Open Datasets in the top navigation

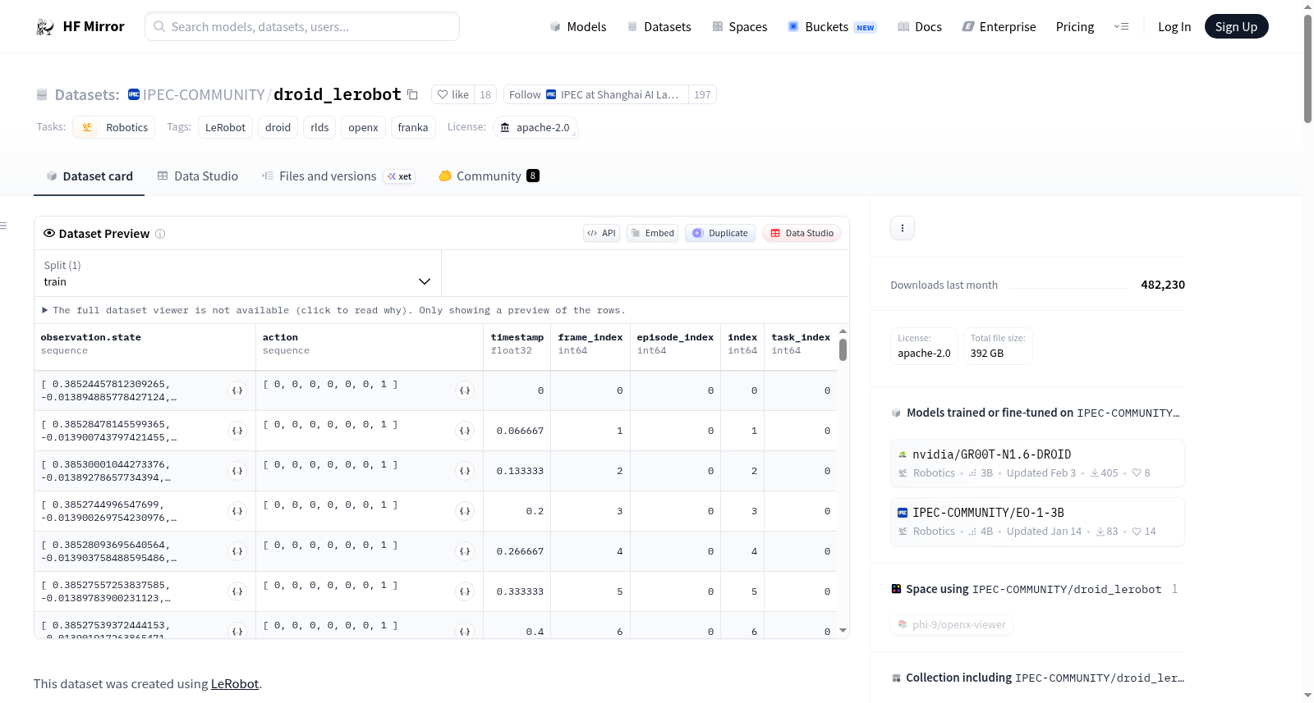point(659,27)
